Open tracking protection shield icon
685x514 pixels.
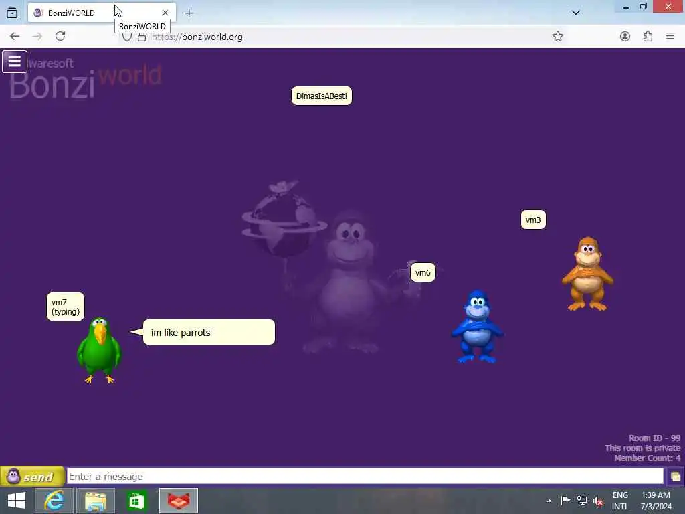click(126, 37)
